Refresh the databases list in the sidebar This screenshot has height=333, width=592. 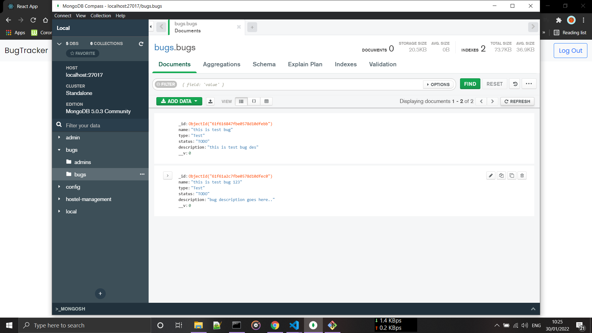click(141, 43)
